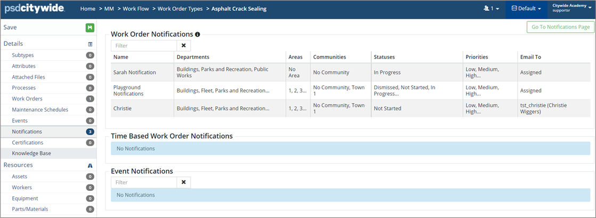Click the green Save disk icon
The width and height of the screenshot is (596, 218).
tap(89, 28)
